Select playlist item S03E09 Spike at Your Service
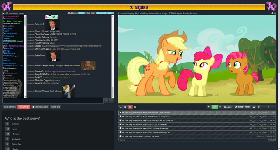This screenshot has height=150, width=280. click(197, 117)
